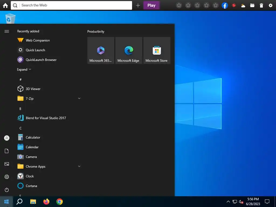Click the purple Play button
Viewport: 276px width, 207px height.
pyautogui.click(x=151, y=5)
